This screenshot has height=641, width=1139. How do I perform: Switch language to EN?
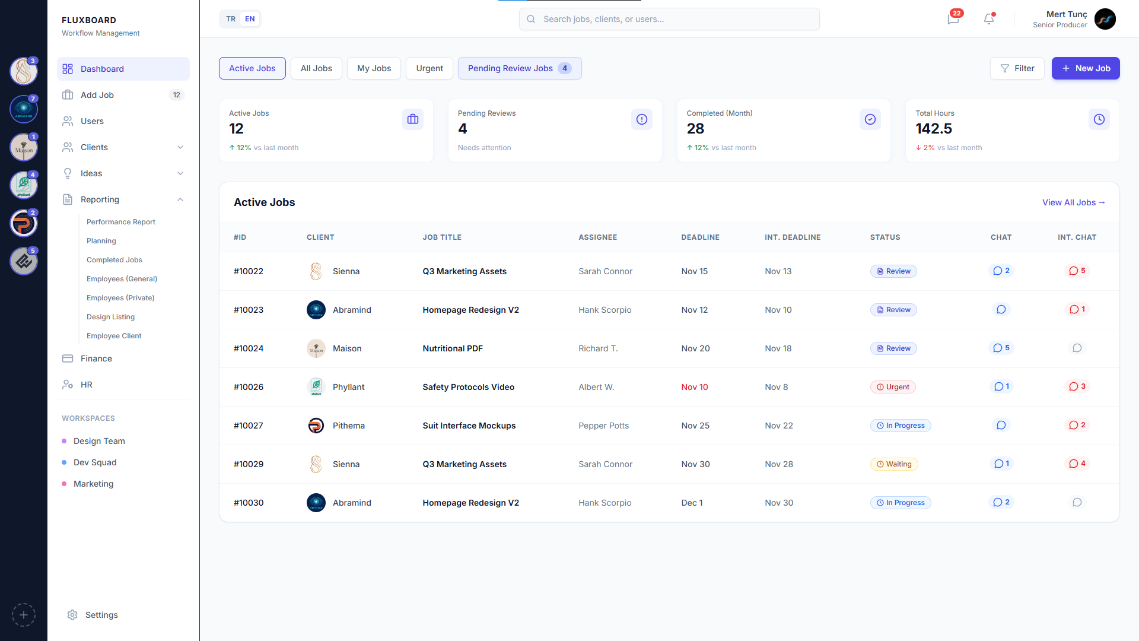(x=250, y=19)
